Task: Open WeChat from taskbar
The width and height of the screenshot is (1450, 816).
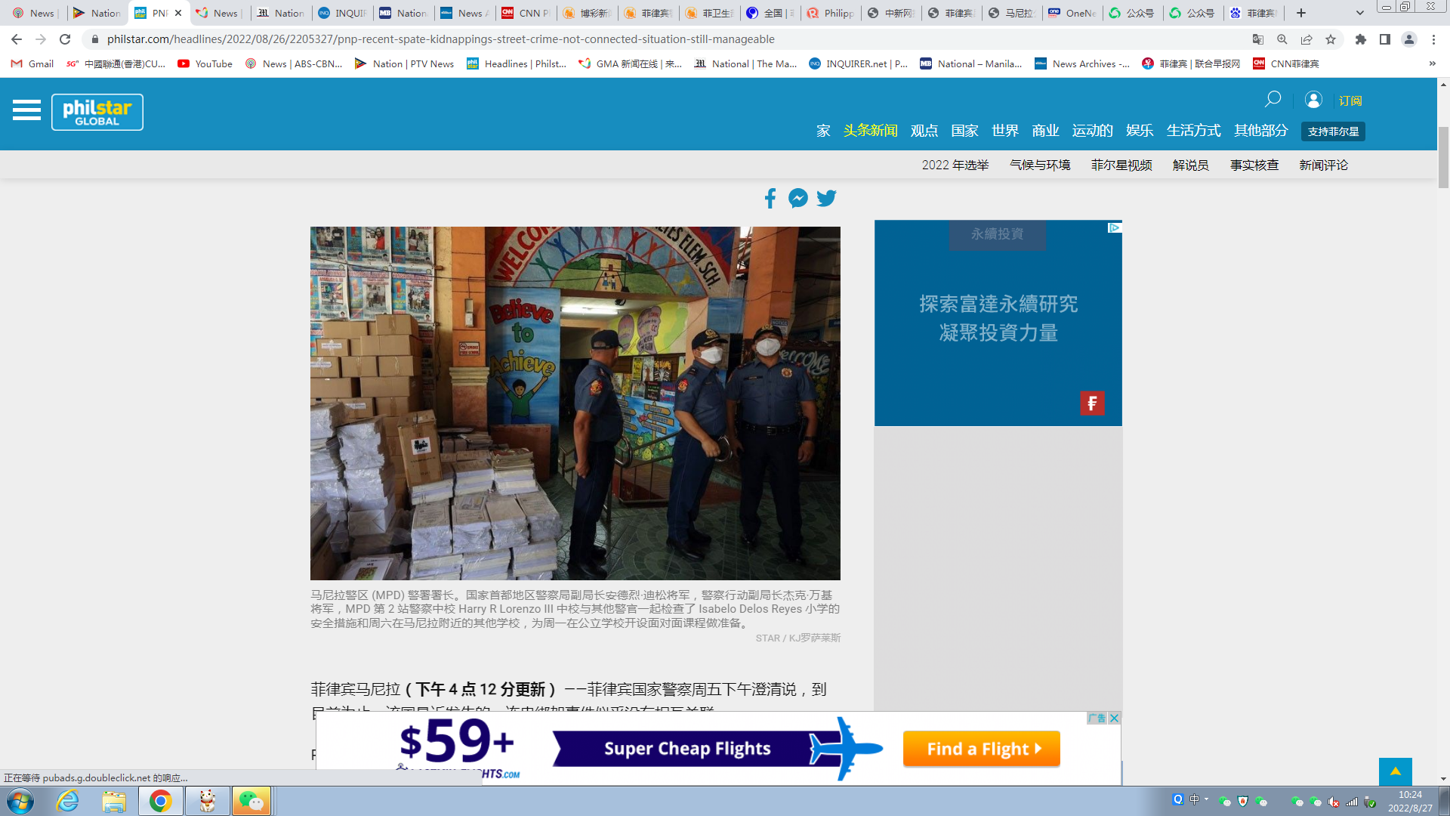Action: pos(251,801)
